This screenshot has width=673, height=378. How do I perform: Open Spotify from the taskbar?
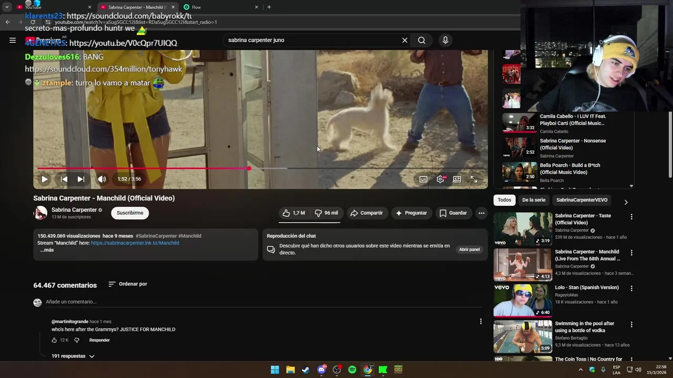352,370
